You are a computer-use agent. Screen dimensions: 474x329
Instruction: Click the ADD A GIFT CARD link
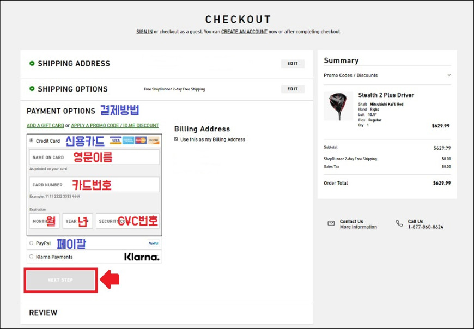coord(45,125)
